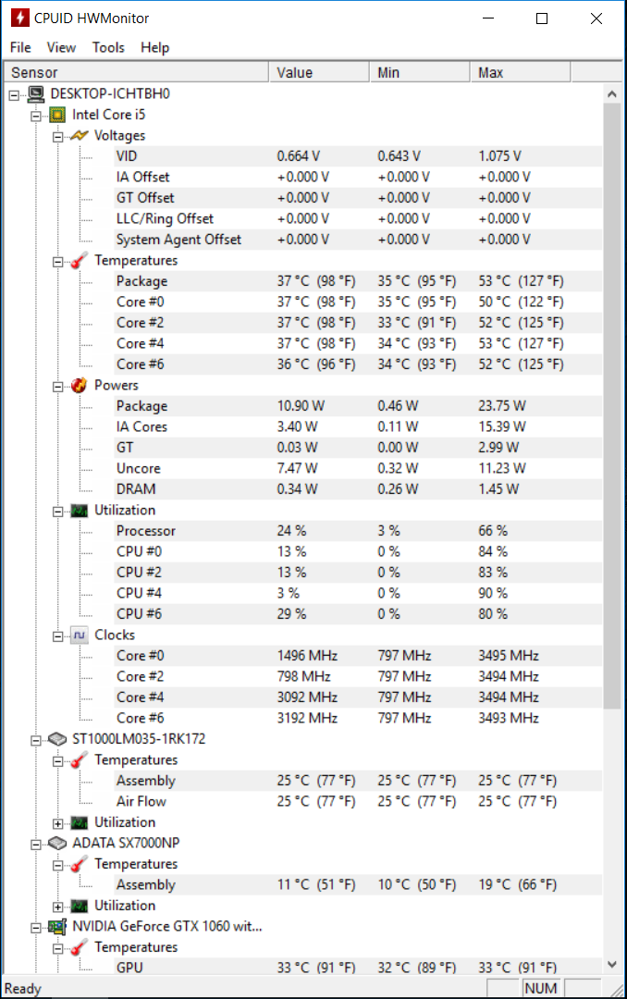Collapse the Intel Core i5 node
Image resolution: width=627 pixels, height=999 pixels.
pyautogui.click(x=36, y=116)
